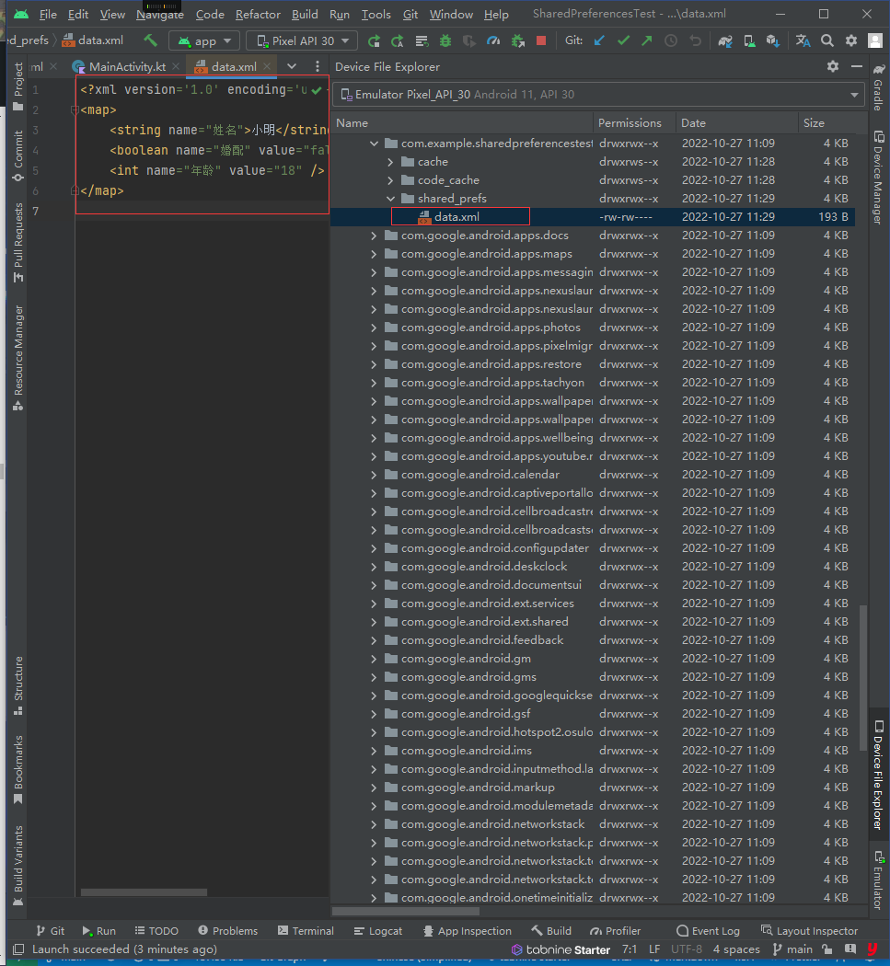Image resolution: width=890 pixels, height=966 pixels.
Task: Open the app run configuration dropdown
Action: (x=204, y=40)
